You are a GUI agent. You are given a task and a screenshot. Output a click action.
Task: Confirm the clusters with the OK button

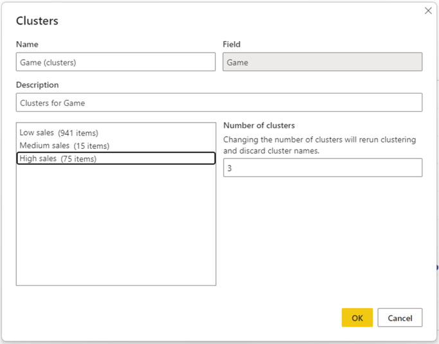[x=357, y=318]
